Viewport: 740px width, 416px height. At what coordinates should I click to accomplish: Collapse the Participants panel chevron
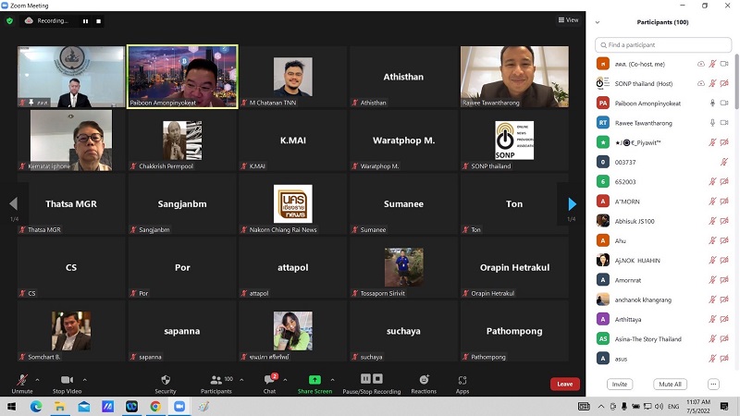(x=598, y=22)
